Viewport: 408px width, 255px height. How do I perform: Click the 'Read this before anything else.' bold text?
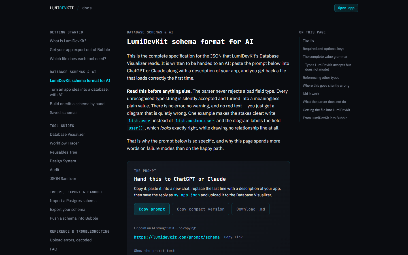click(x=159, y=91)
